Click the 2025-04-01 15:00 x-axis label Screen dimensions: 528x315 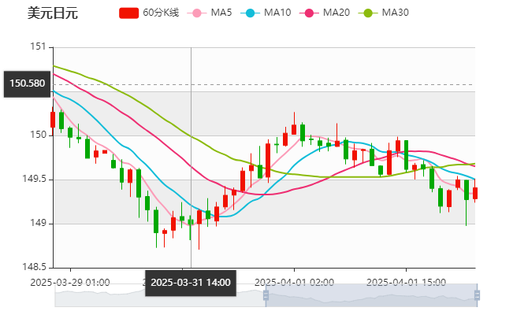[x=407, y=281]
